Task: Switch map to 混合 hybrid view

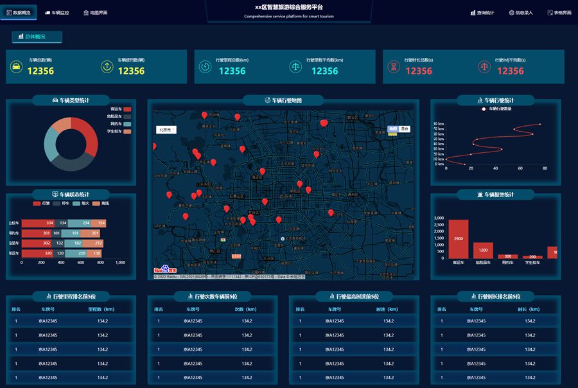Action: coord(404,129)
